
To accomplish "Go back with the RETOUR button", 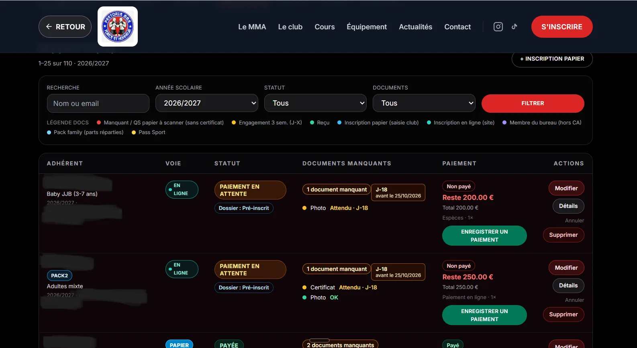I will coord(65,27).
